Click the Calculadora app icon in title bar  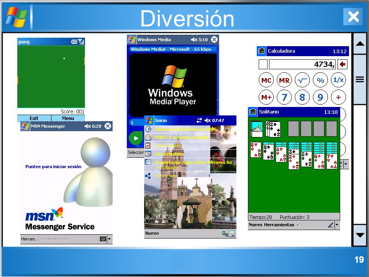tap(261, 51)
